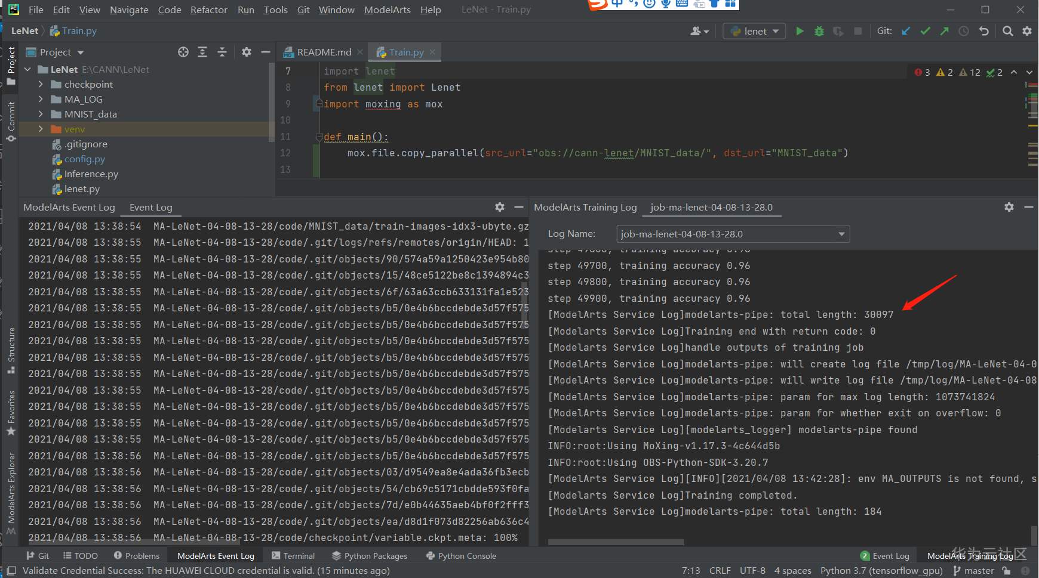
Task: Open the lenet run configuration dropdown
Action: (755, 31)
